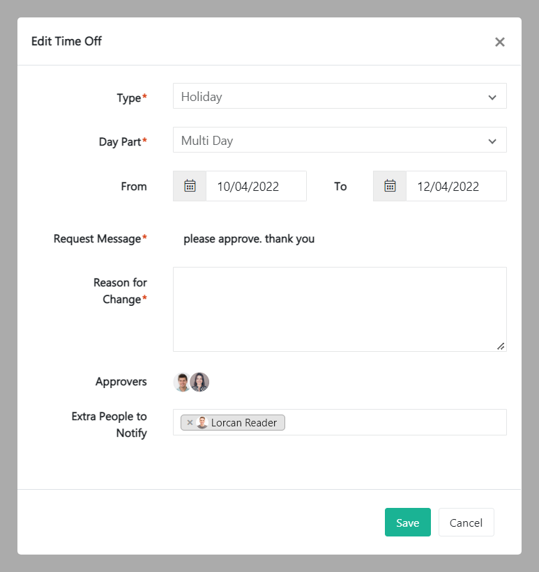Cancel editing the time off request
Viewport: 539px width, 572px height.
[466, 523]
